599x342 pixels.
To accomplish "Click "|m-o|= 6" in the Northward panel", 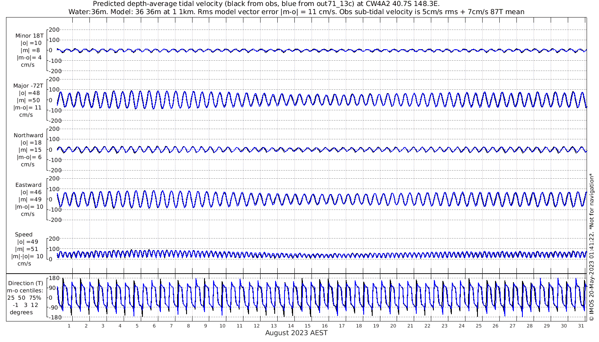I will click(x=29, y=157).
